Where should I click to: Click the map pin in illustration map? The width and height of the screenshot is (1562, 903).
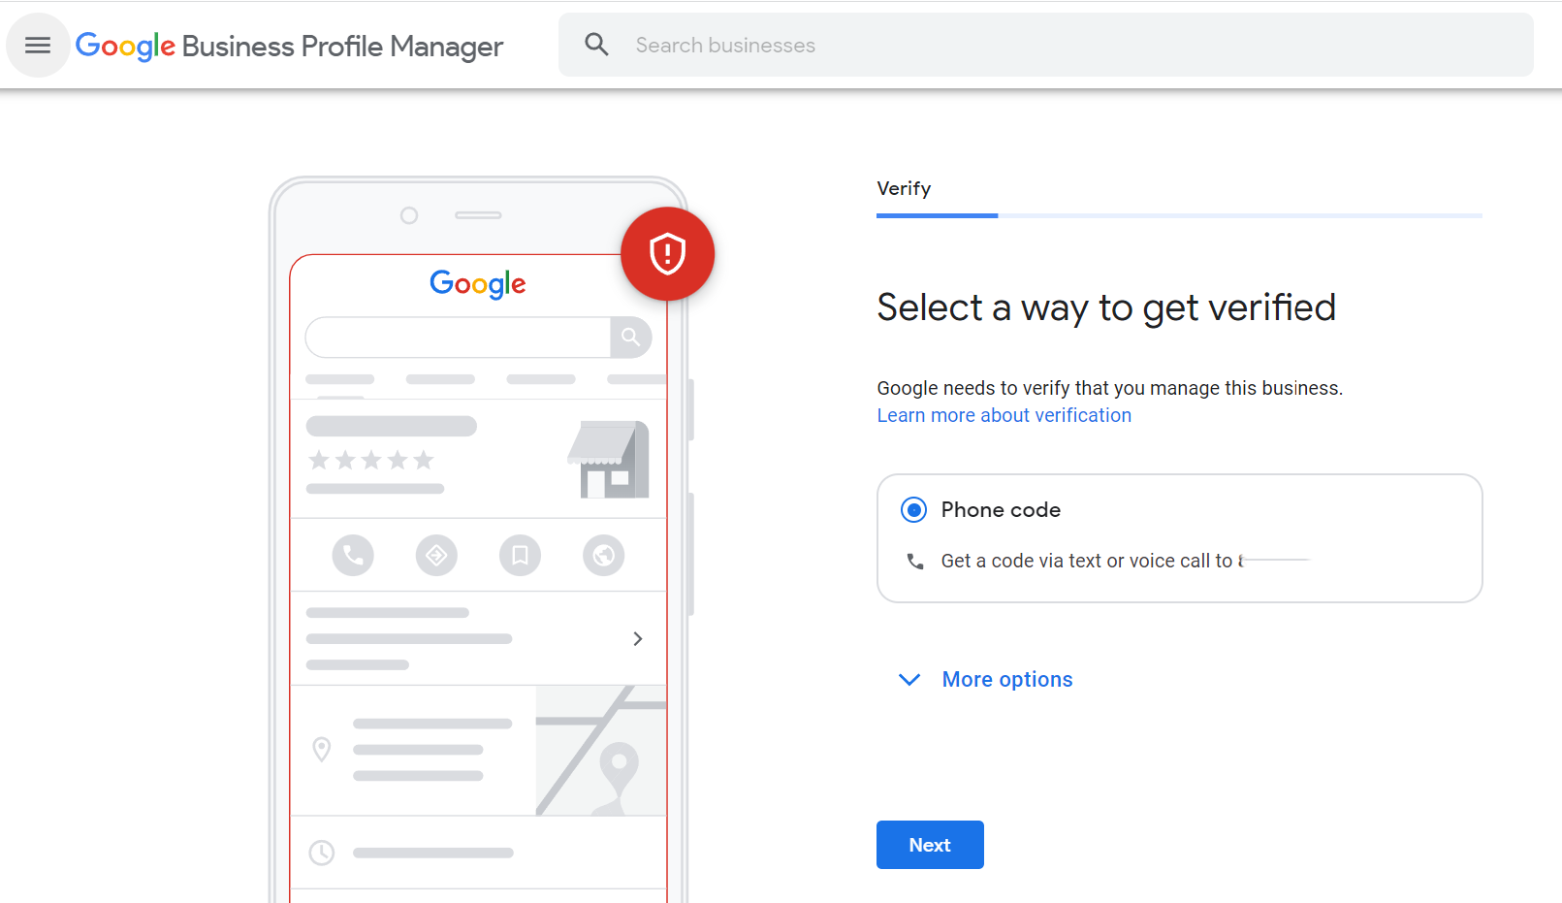click(x=619, y=773)
